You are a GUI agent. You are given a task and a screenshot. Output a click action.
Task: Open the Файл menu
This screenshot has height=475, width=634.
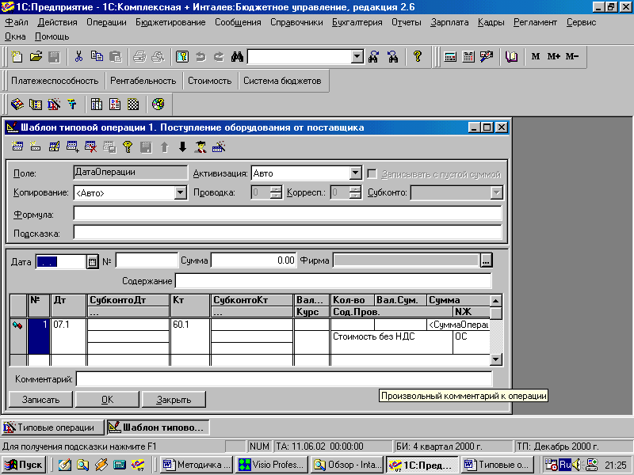pos(17,22)
